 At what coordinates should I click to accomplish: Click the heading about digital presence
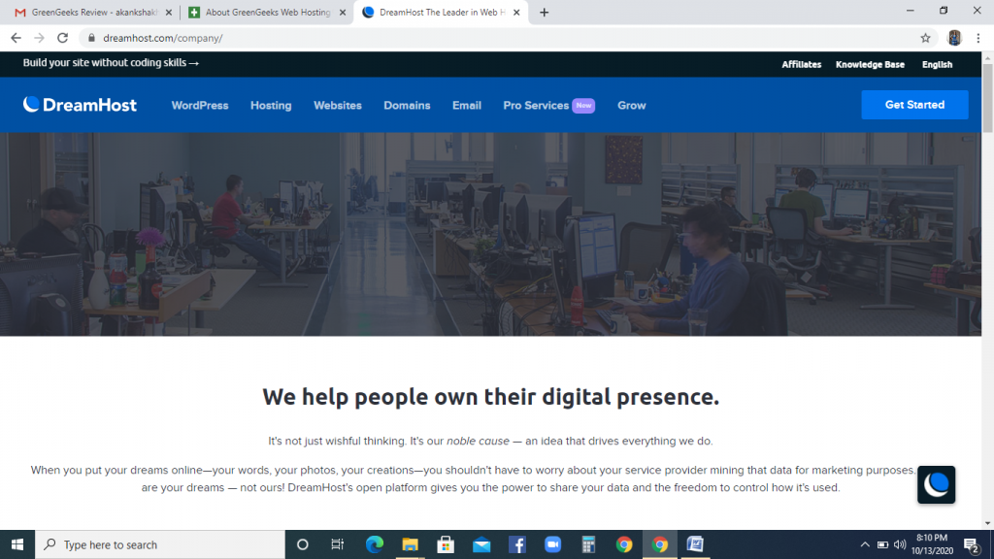490,397
